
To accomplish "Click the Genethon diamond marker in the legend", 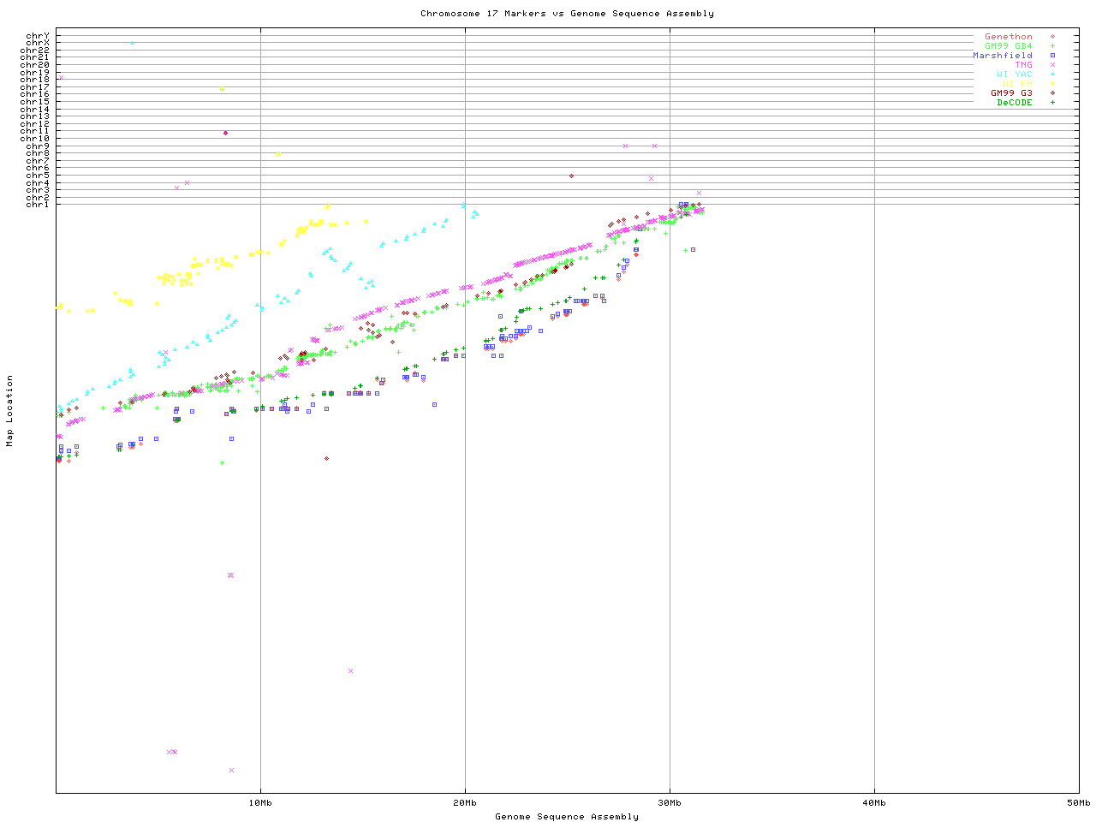I will click(x=1052, y=37).
